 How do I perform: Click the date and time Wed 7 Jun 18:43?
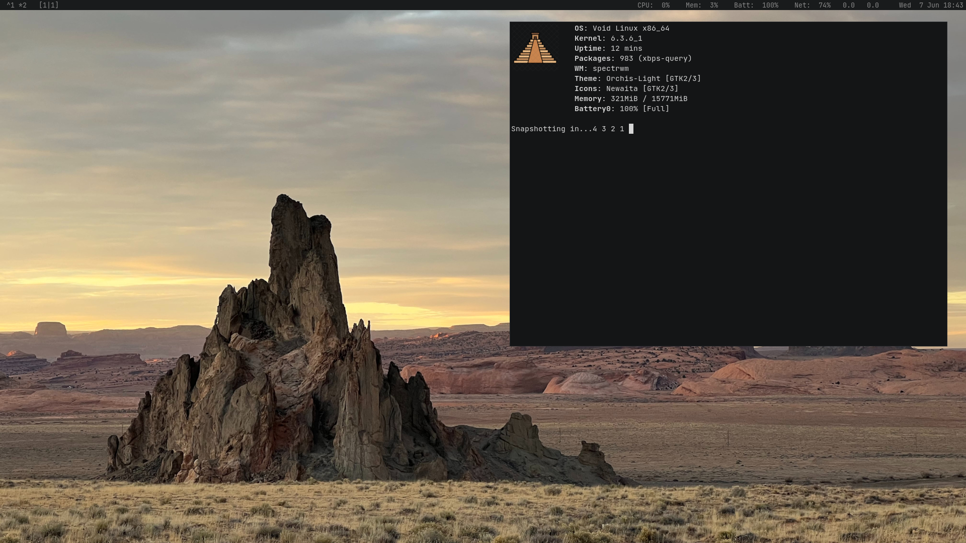tap(931, 5)
